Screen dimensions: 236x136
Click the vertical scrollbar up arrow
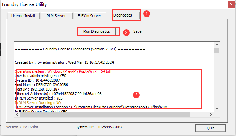click(217, 45)
